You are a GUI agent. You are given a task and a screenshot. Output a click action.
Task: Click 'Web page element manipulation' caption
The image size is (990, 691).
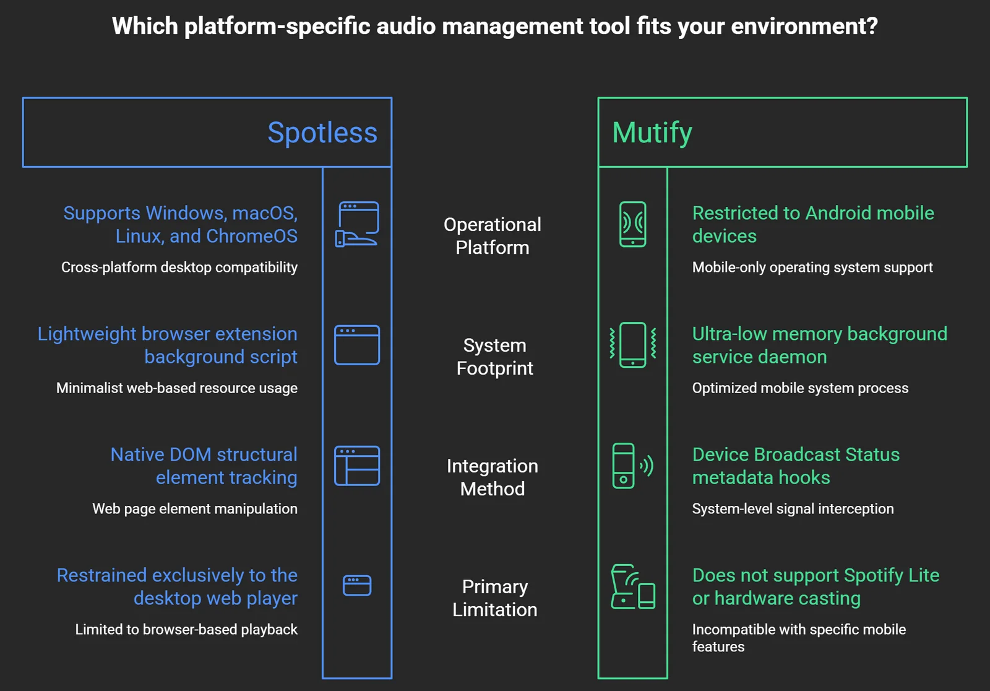(x=195, y=509)
